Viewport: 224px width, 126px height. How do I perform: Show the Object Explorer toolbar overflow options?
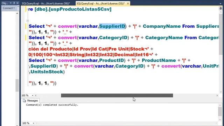pos(18,7)
